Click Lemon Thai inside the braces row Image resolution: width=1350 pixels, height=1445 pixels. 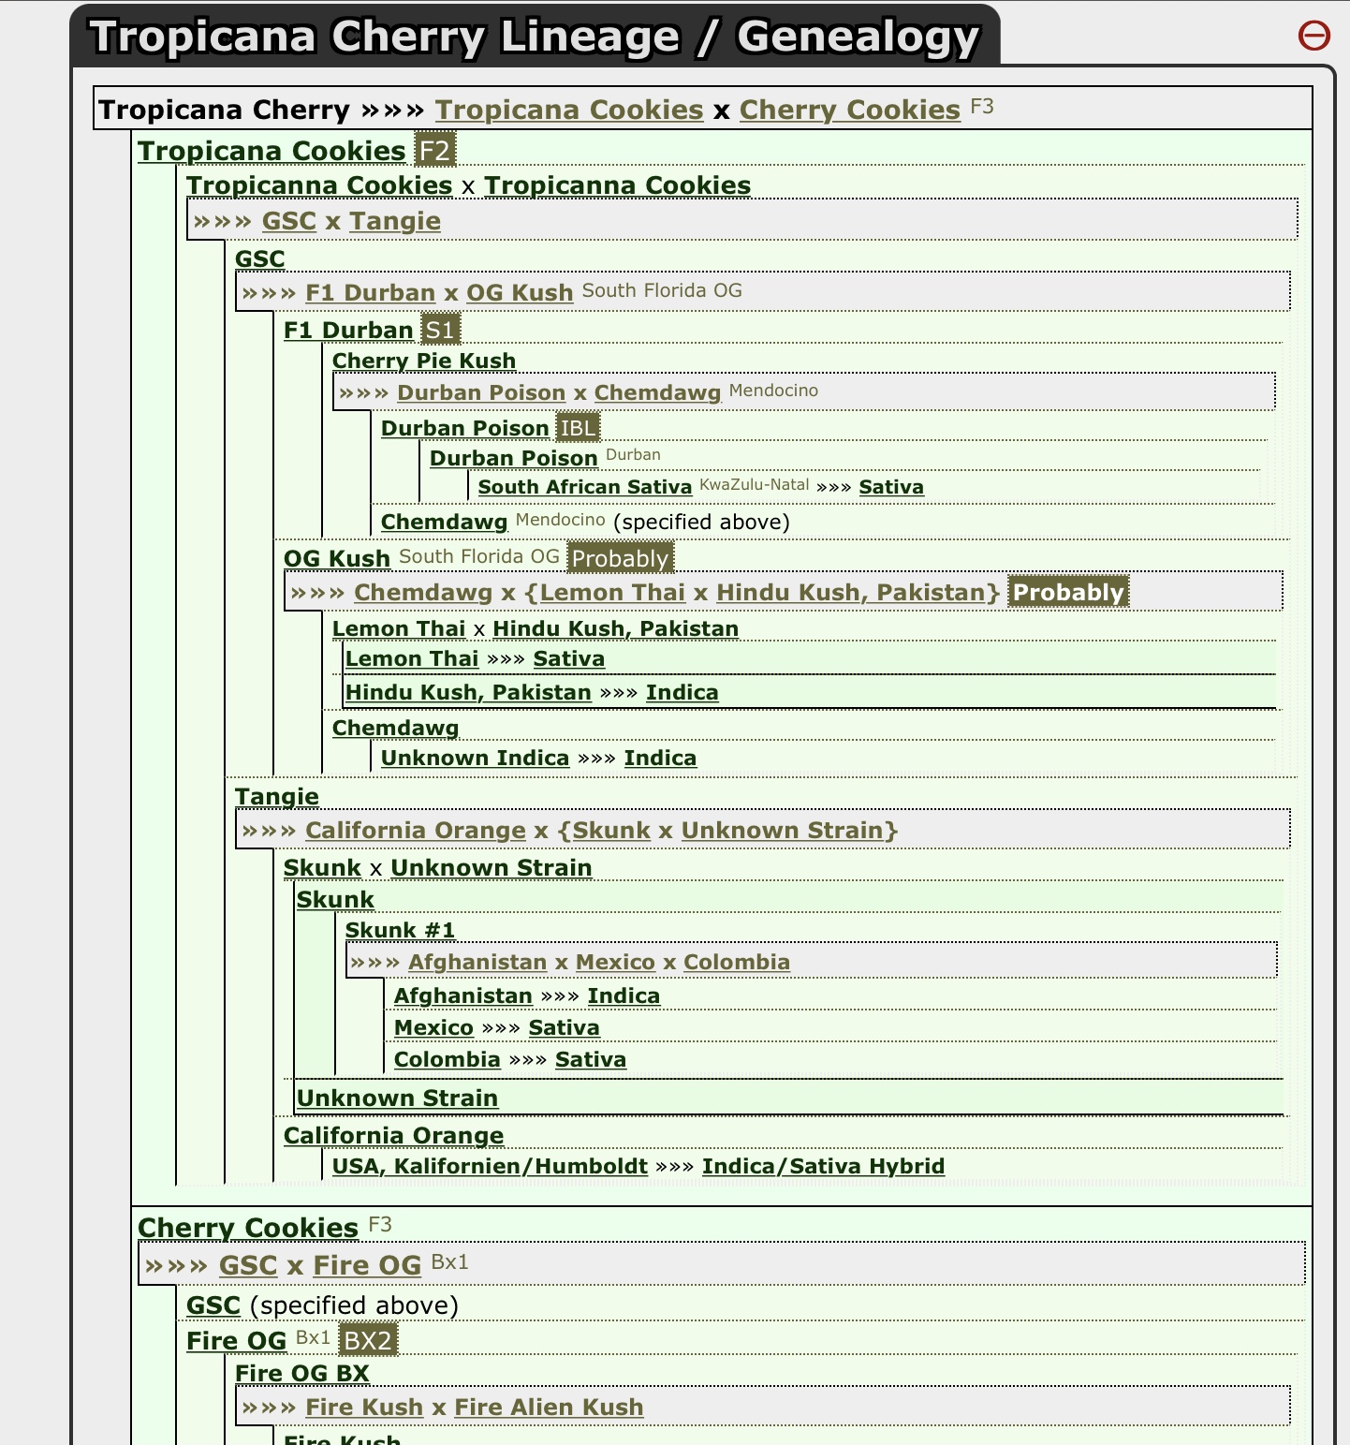click(x=613, y=593)
